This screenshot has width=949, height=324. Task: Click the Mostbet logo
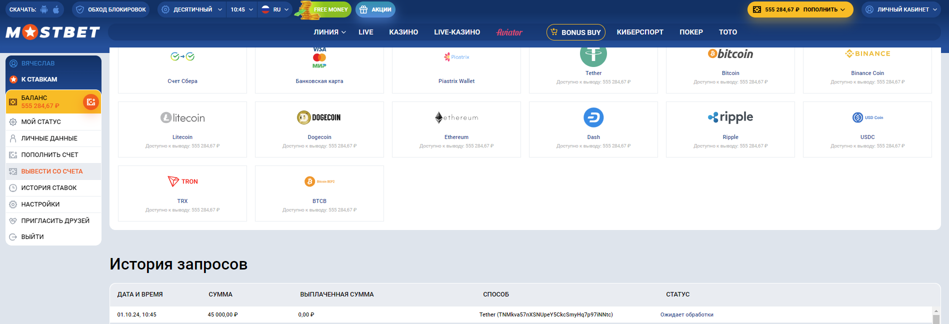pos(52,32)
